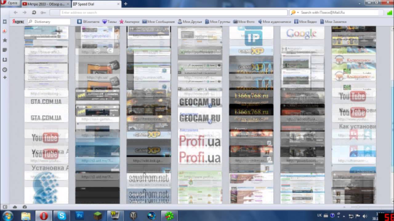Click into the Dictionary search box
Screen dimensions: 394x221
click(49, 22)
